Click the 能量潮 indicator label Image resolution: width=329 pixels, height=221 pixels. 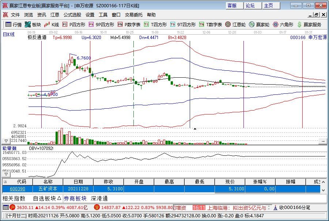point(9,148)
